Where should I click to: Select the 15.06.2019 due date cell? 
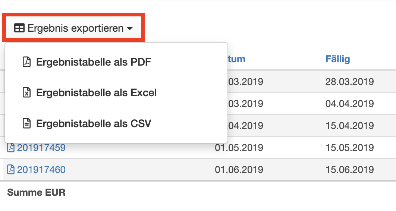click(349, 170)
